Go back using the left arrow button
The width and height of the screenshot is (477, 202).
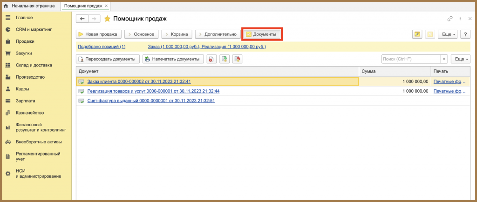pyautogui.click(x=82, y=19)
